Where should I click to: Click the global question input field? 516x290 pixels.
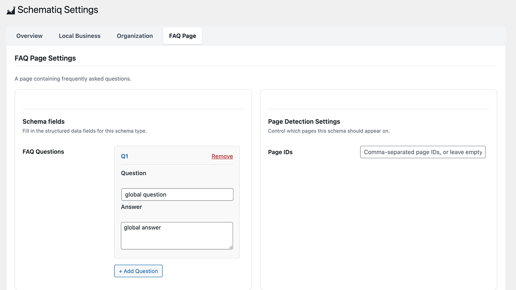(177, 194)
